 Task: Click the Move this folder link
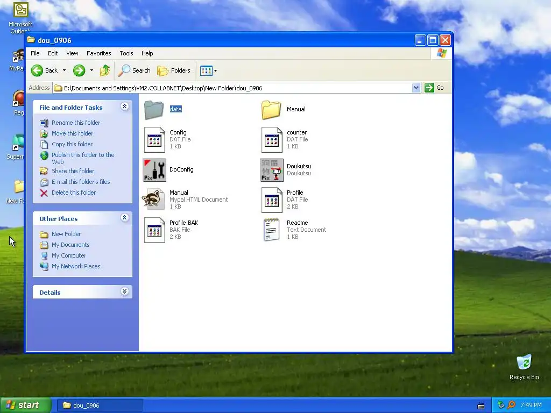click(x=73, y=133)
